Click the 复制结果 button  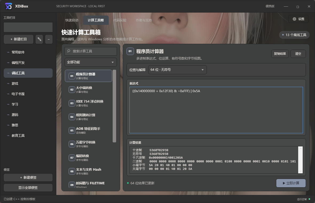(x=280, y=54)
